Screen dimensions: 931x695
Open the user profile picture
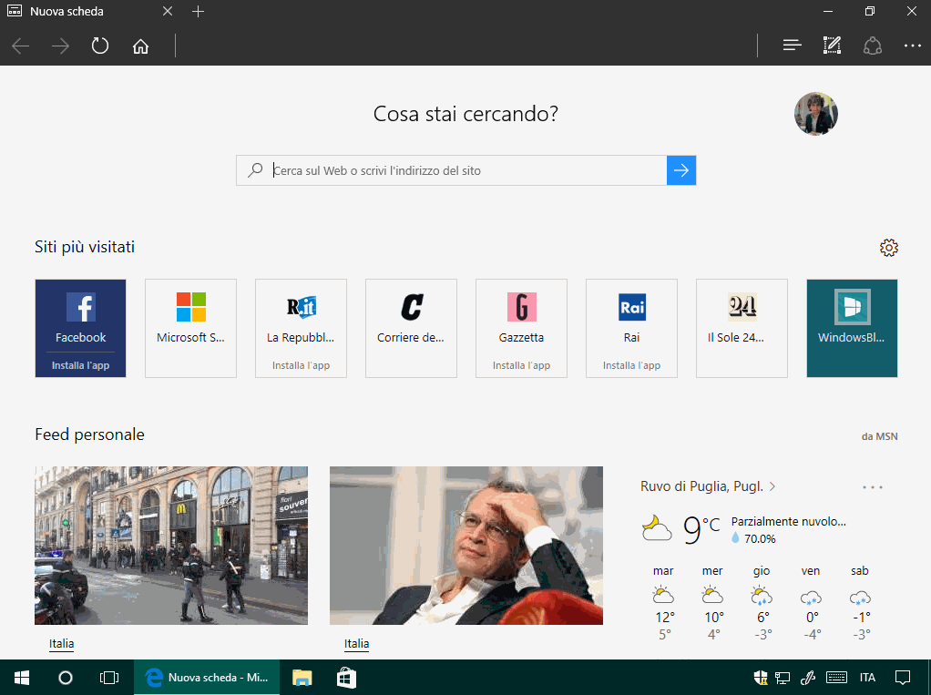tap(816, 114)
